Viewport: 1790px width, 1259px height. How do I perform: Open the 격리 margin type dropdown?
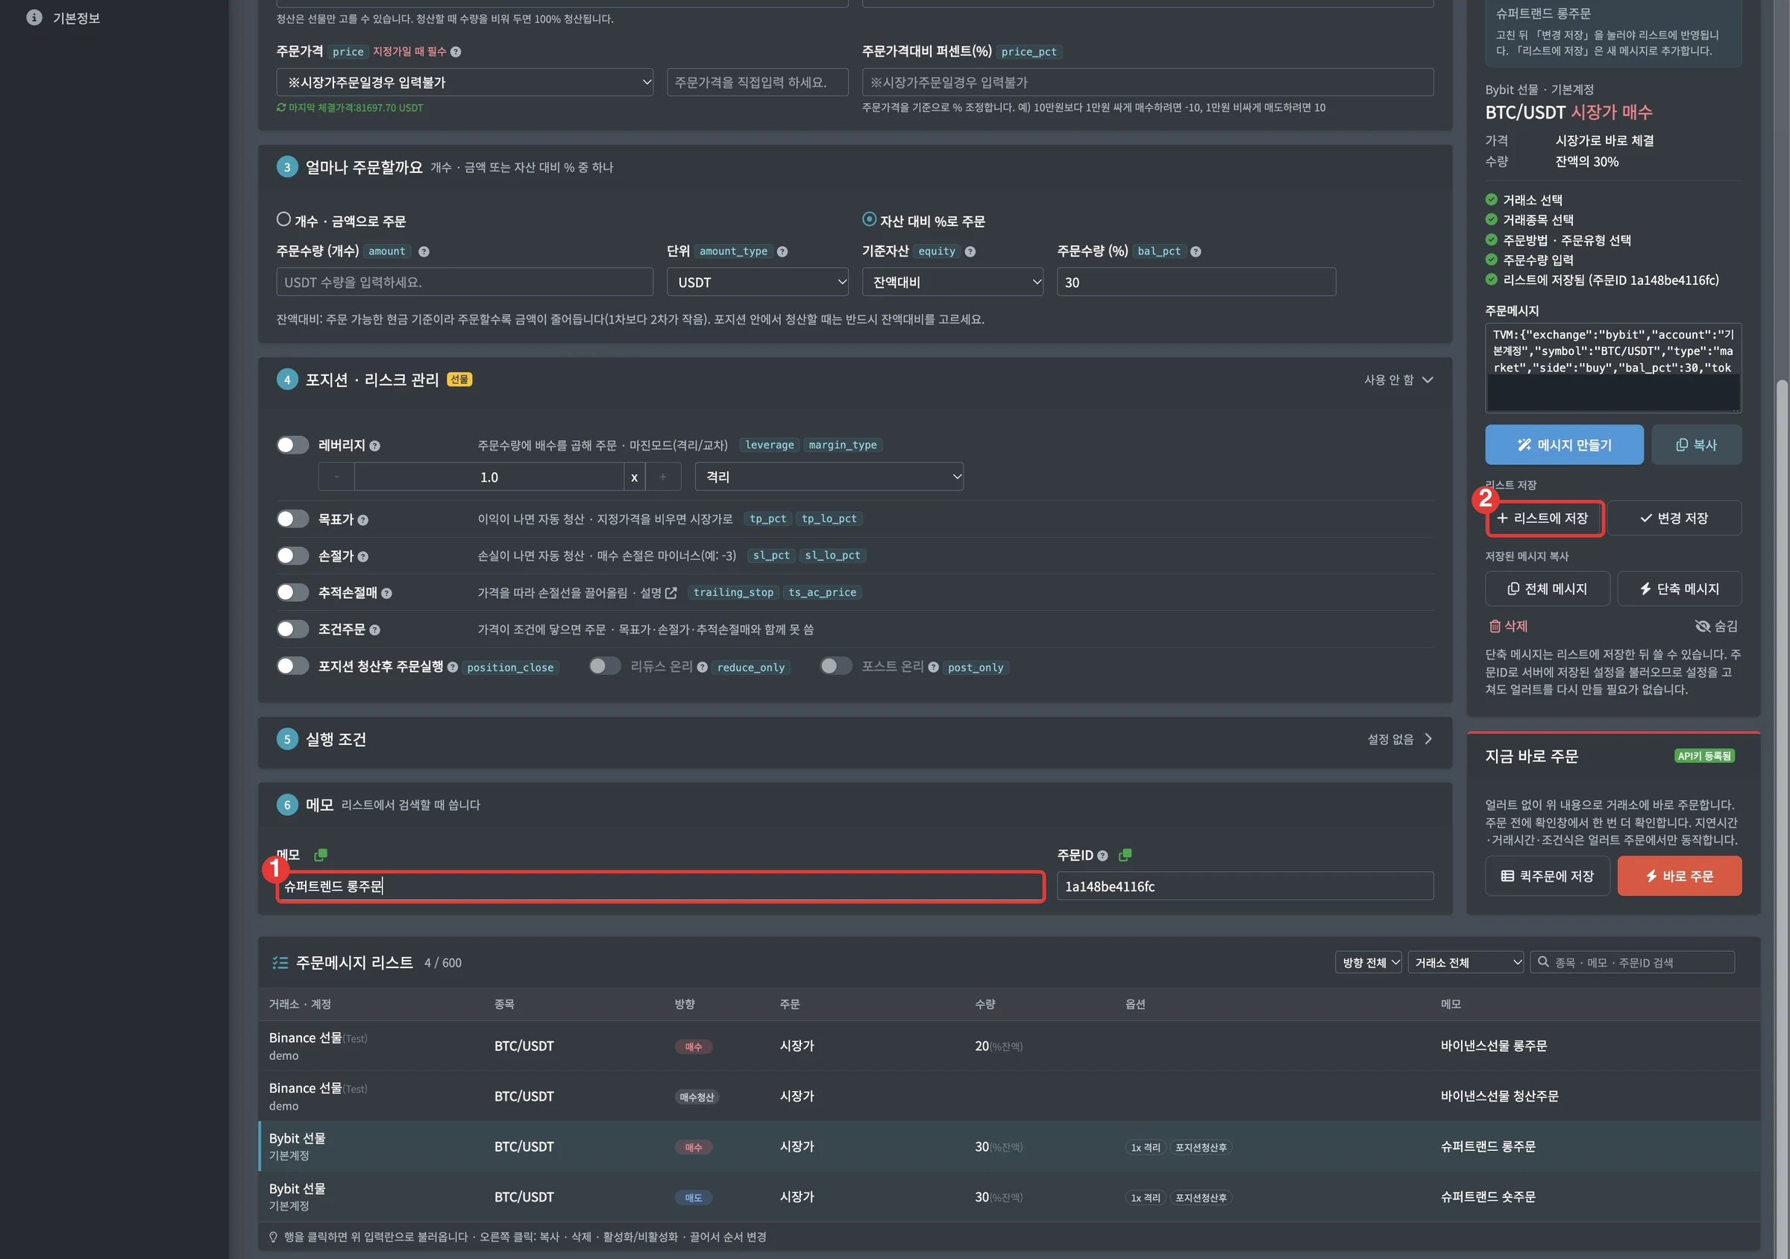pos(829,477)
